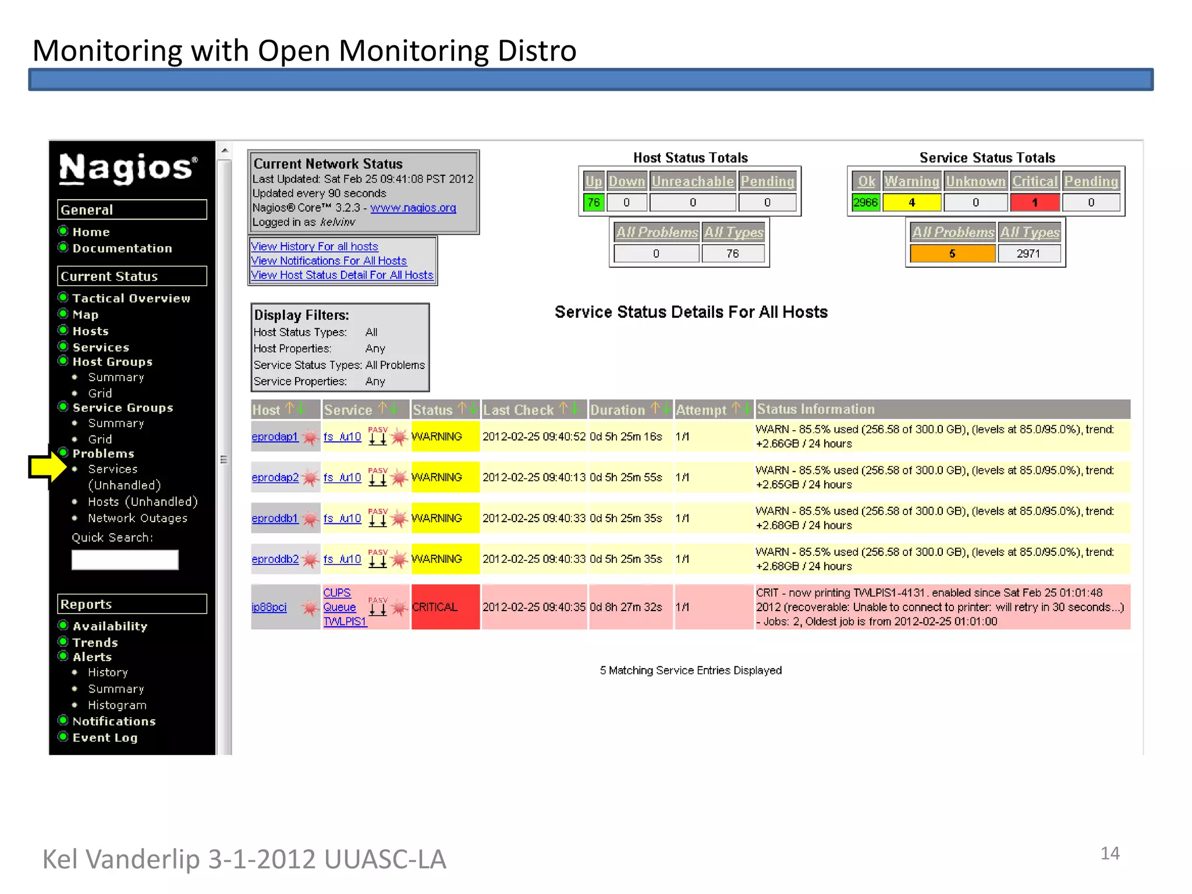Click star icon after fs_/u10 in eproddb1 row
Image resolution: width=1192 pixels, height=894 pixels.
click(x=399, y=519)
